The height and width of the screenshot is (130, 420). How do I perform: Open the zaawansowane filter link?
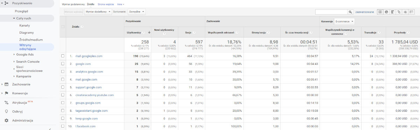coord(365,12)
